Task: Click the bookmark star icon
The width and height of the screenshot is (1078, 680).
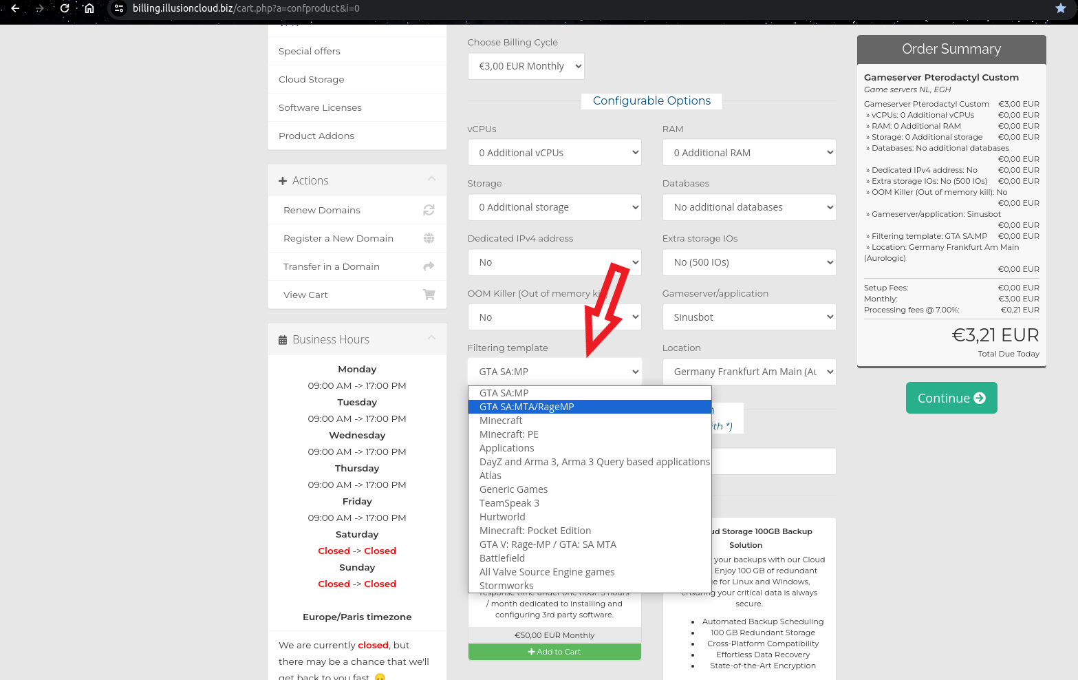Action: pyautogui.click(x=1060, y=8)
